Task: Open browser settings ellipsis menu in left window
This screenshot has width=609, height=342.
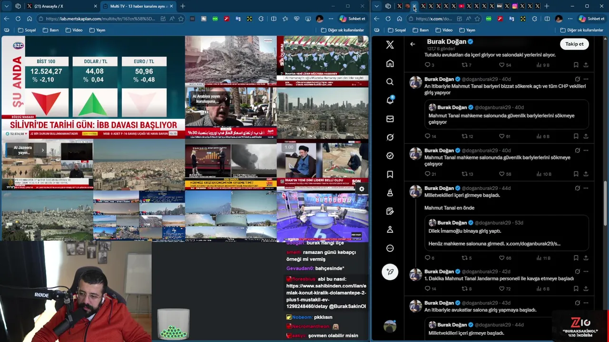Action: click(x=330, y=19)
